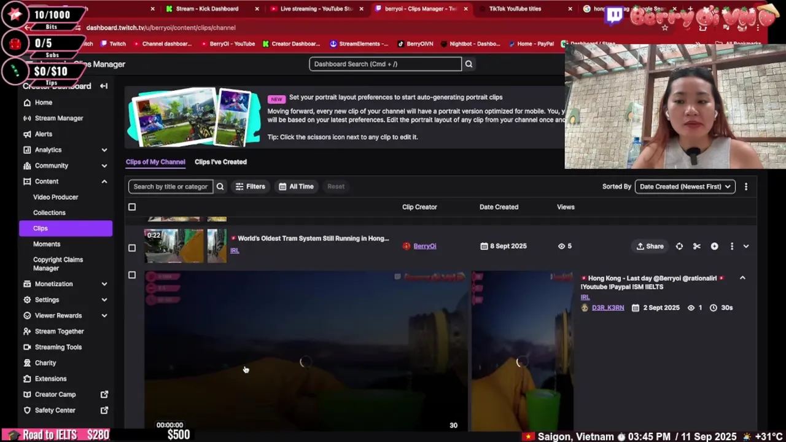The width and height of the screenshot is (786, 442).
Task: Open the BerryOi - YouTube bookmark
Action: click(x=228, y=44)
